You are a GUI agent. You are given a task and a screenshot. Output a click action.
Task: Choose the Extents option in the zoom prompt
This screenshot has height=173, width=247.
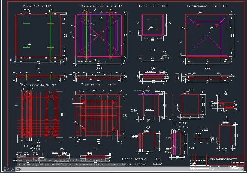(51, 164)
